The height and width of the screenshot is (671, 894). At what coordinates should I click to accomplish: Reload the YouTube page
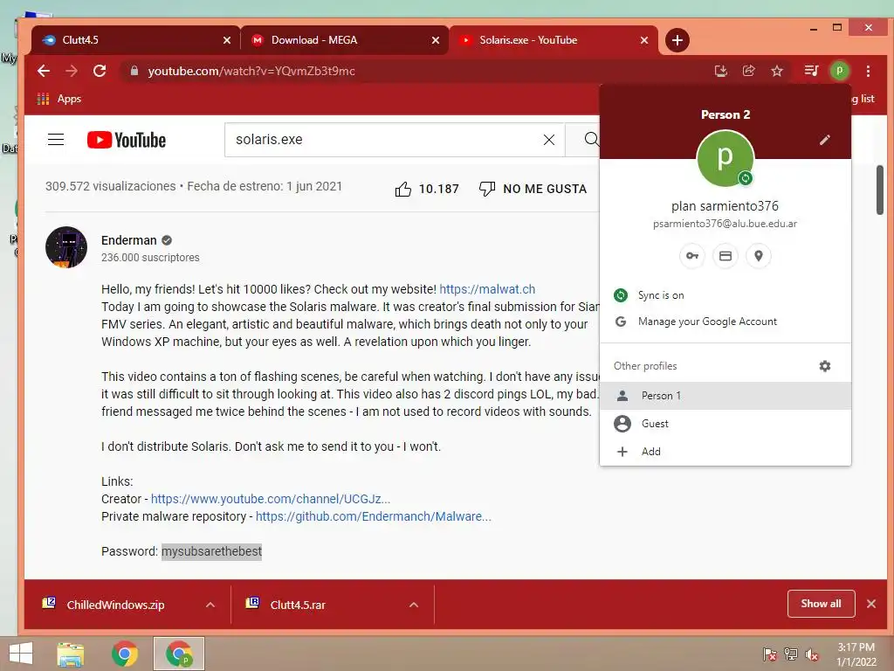click(x=100, y=71)
